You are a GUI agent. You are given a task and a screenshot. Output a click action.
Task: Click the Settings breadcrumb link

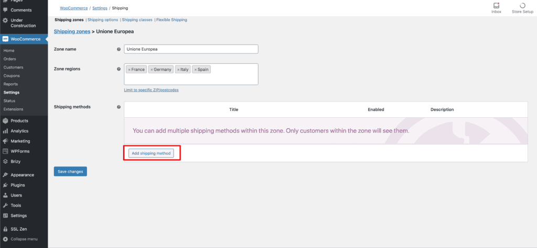click(100, 8)
